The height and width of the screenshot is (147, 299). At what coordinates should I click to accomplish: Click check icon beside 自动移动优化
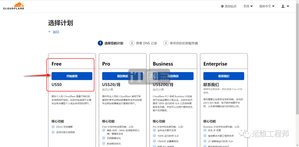point(104,143)
